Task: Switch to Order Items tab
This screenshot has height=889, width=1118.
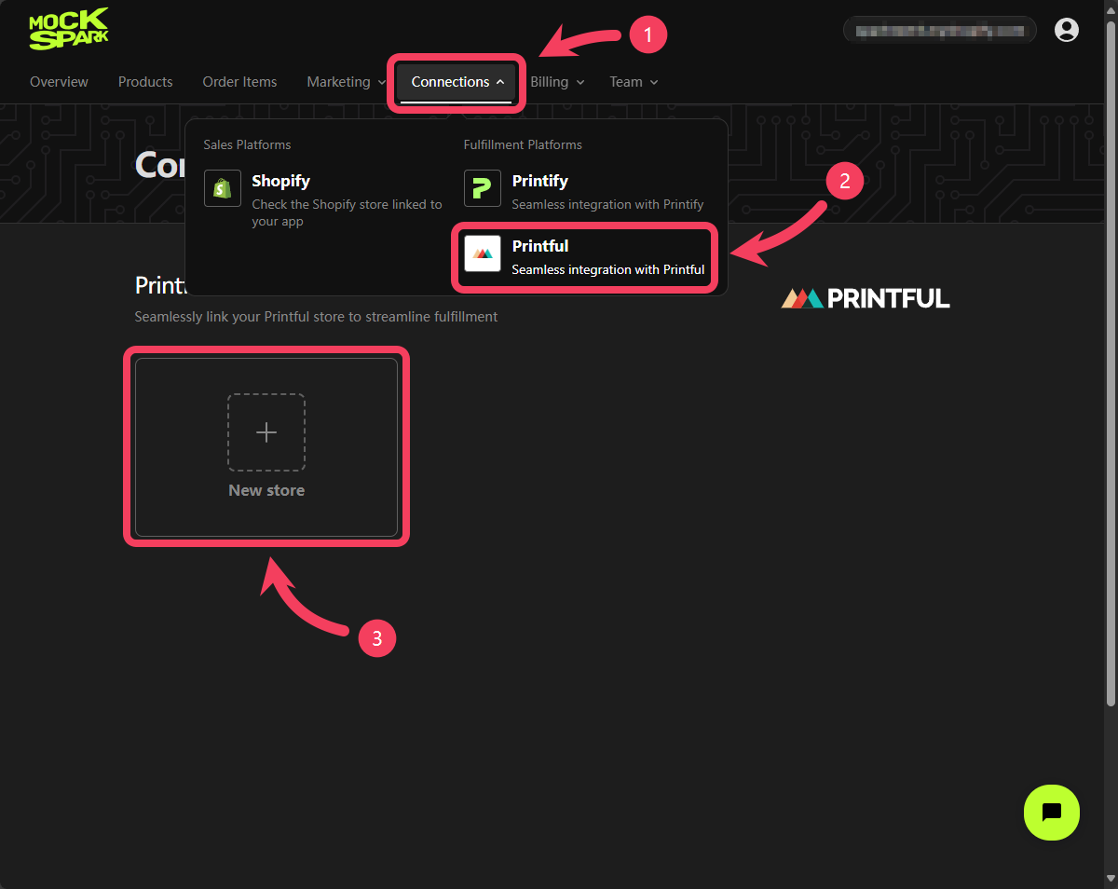Action: [x=239, y=82]
